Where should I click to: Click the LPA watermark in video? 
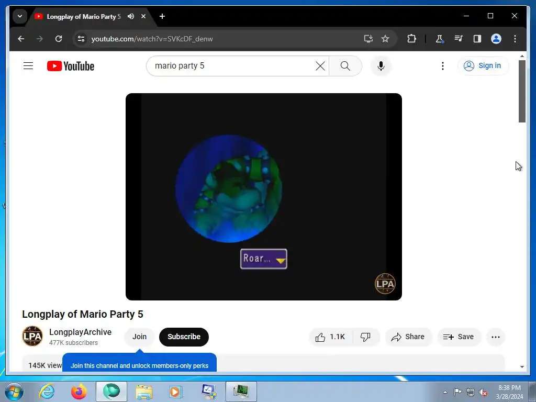coord(385,283)
